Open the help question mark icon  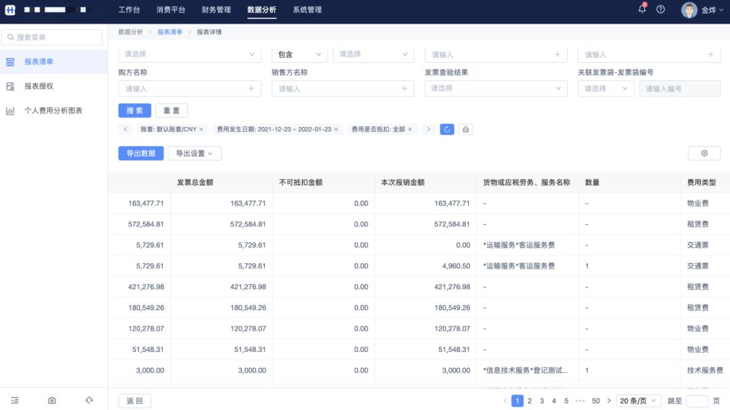point(660,10)
